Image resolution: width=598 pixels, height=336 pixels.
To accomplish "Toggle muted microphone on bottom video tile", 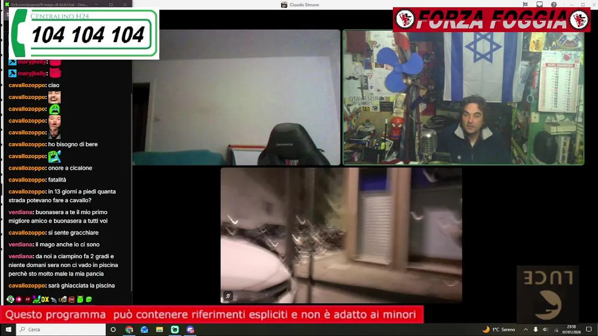I will tap(228, 296).
